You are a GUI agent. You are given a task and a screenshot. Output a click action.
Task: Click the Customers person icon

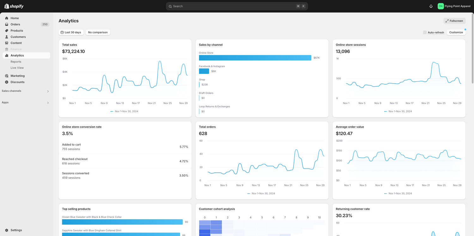coord(7,37)
